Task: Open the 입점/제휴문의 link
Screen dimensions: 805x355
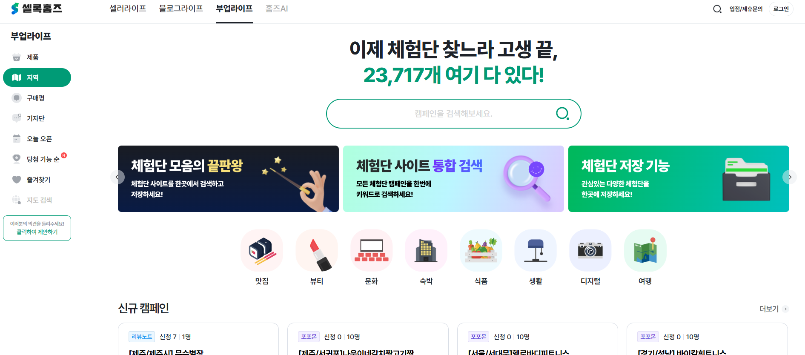Action: (x=746, y=9)
